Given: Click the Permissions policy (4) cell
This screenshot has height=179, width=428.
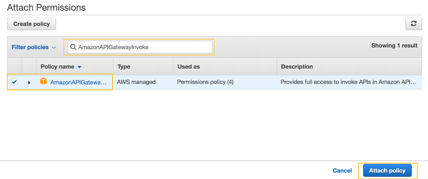Looking at the screenshot, I should tap(205, 82).
